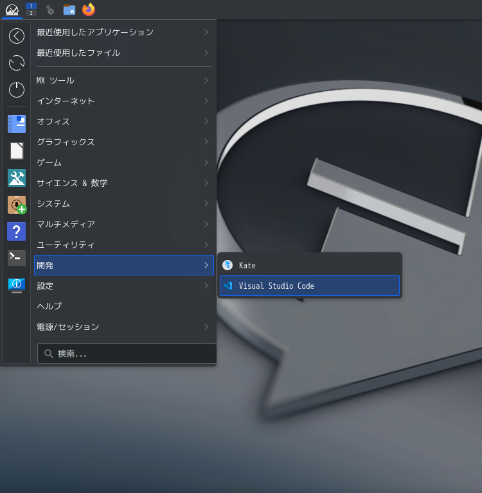Image resolution: width=482 pixels, height=493 pixels.
Task: Click the arrow beside 電源/セッション
Action: tap(206, 327)
